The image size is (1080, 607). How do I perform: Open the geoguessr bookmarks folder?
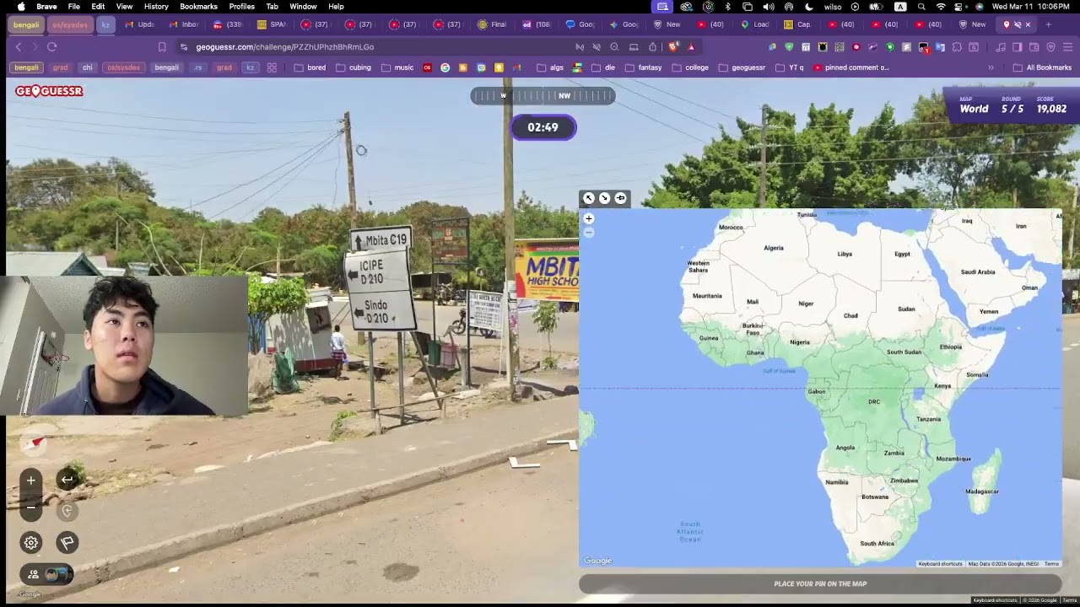pyautogui.click(x=742, y=67)
